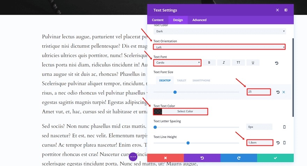Open the Text Orientation dropdown
The height and width of the screenshot is (166, 307).
[x=219, y=47]
